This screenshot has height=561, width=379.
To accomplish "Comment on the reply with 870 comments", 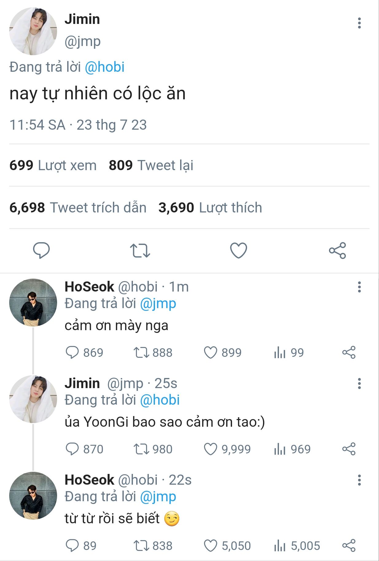I will coord(72,449).
